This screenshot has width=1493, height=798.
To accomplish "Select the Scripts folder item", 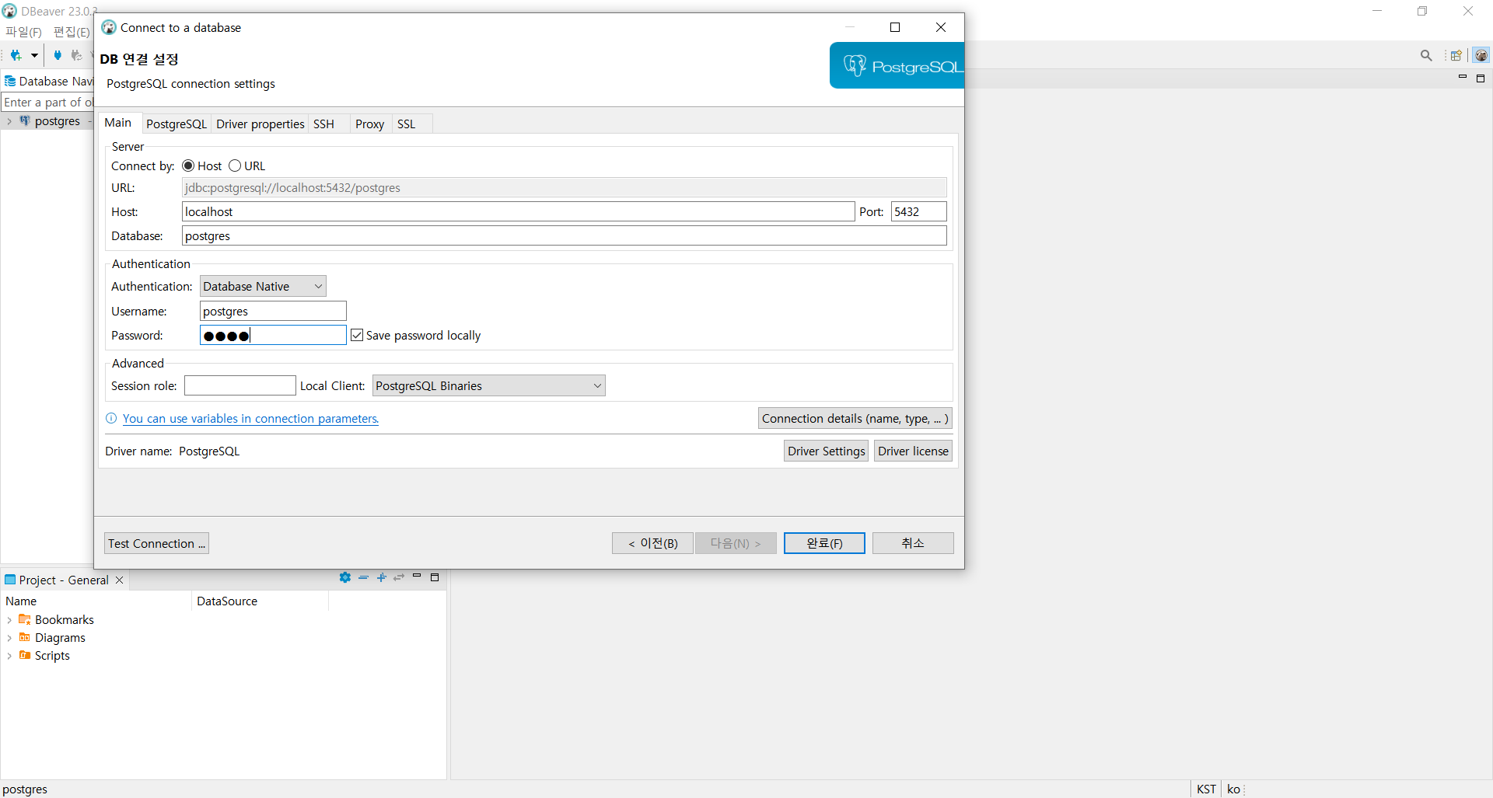I will (x=44, y=655).
